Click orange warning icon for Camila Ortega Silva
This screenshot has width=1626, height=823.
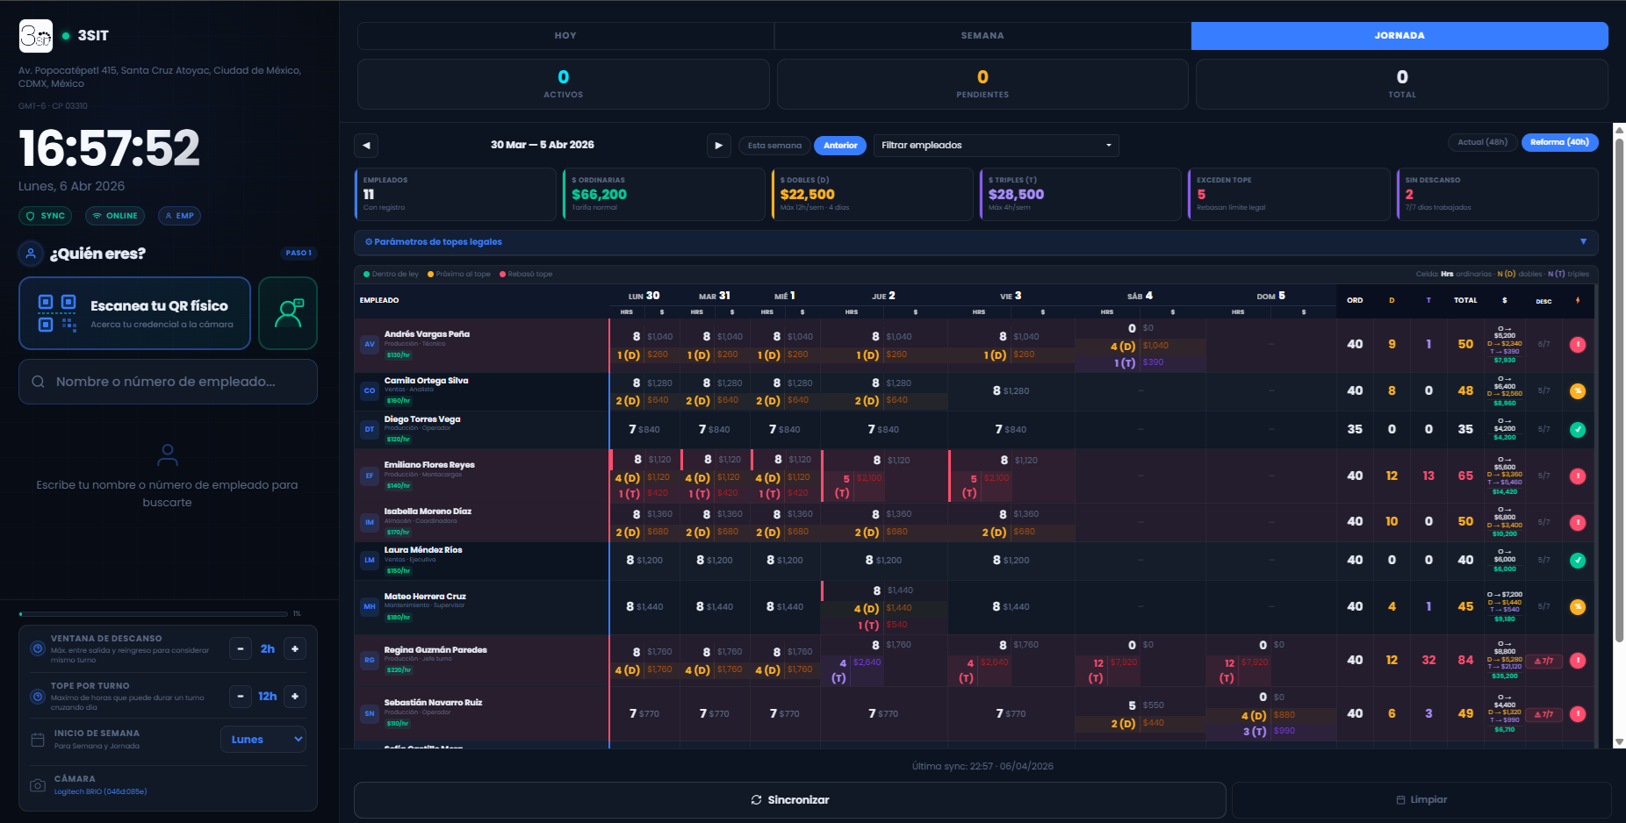tap(1578, 391)
